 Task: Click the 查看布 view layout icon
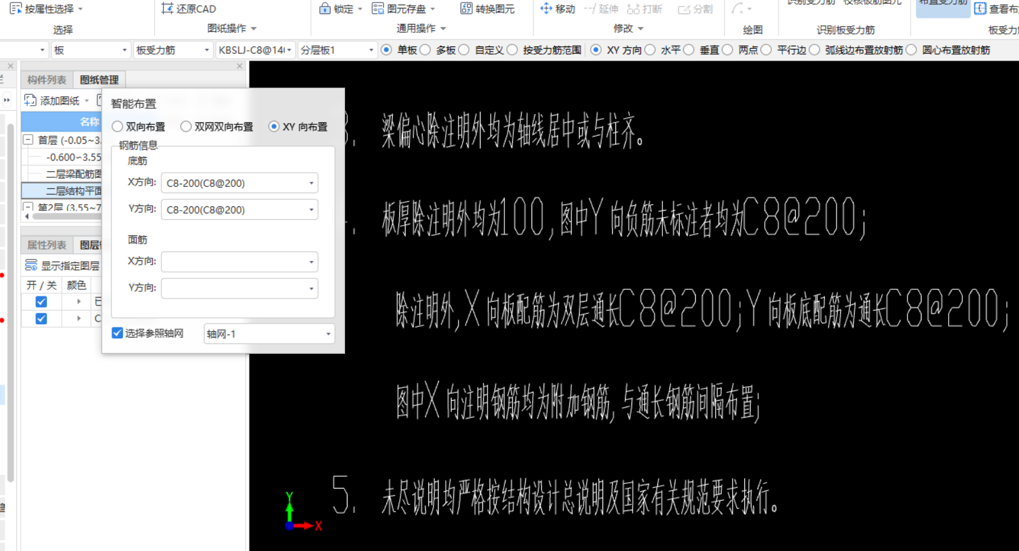pos(980,8)
